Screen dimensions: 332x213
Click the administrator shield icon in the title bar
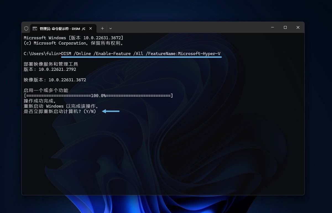26,28
